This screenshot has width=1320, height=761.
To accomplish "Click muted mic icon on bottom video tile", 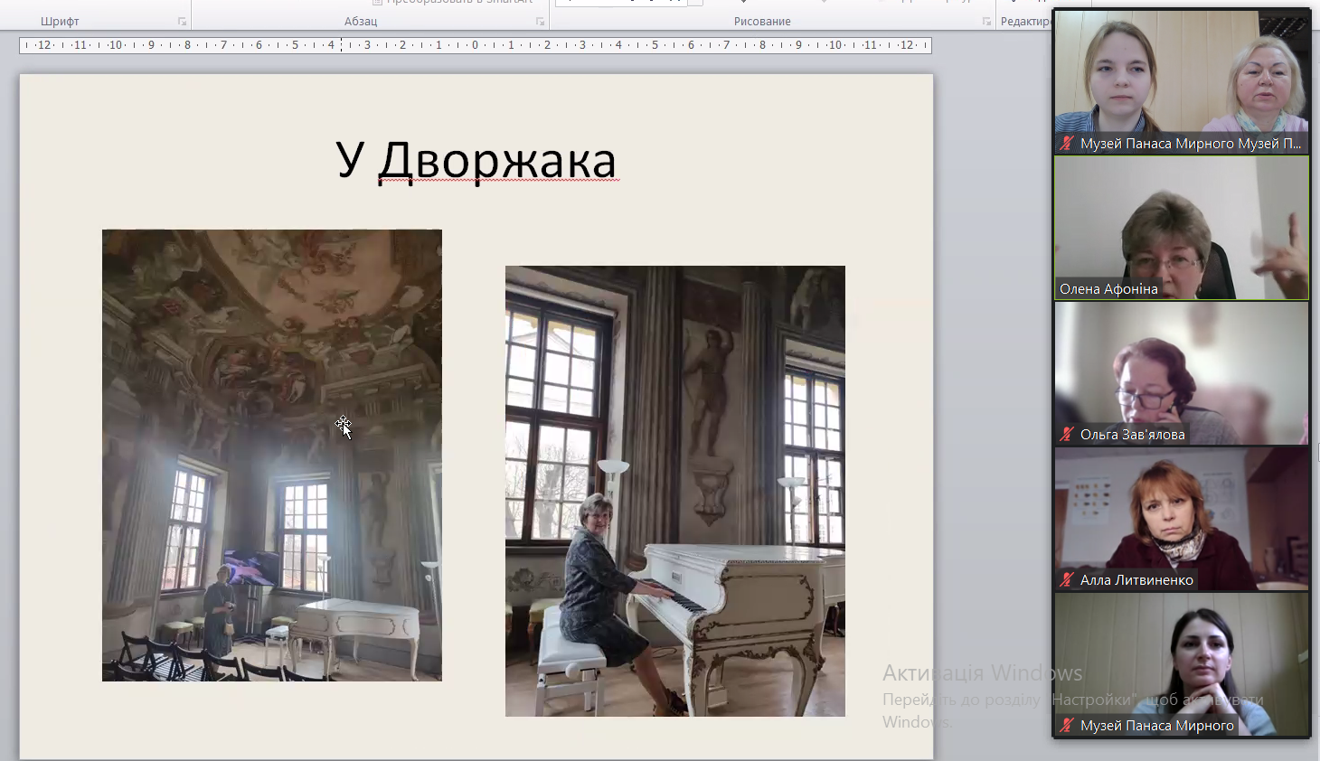I will pos(1067,726).
